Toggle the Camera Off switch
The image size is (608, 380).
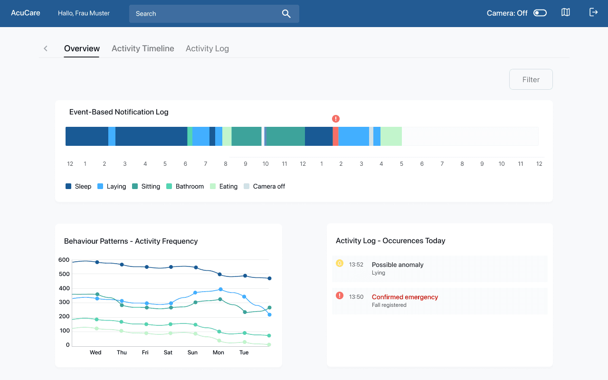click(x=540, y=13)
